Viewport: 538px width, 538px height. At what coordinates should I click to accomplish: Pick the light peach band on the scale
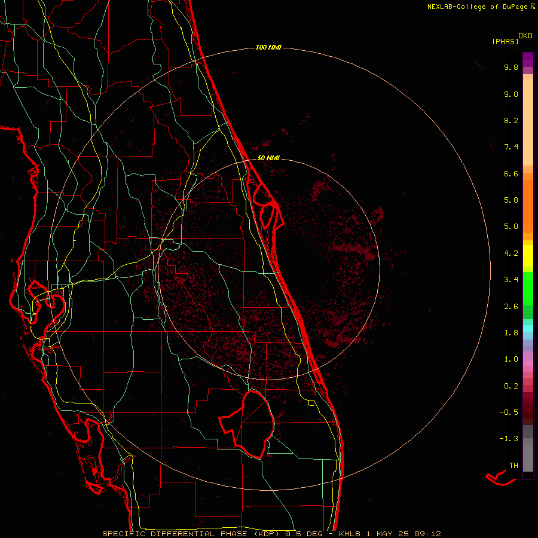point(528,123)
